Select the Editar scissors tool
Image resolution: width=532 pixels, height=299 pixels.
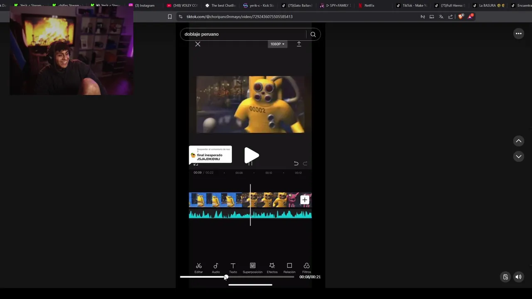tap(199, 268)
